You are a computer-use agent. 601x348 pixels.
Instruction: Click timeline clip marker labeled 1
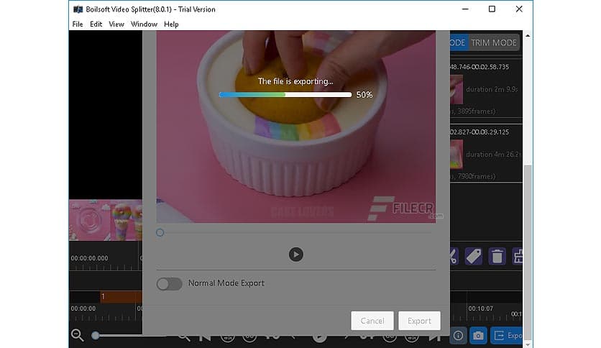[x=121, y=297]
